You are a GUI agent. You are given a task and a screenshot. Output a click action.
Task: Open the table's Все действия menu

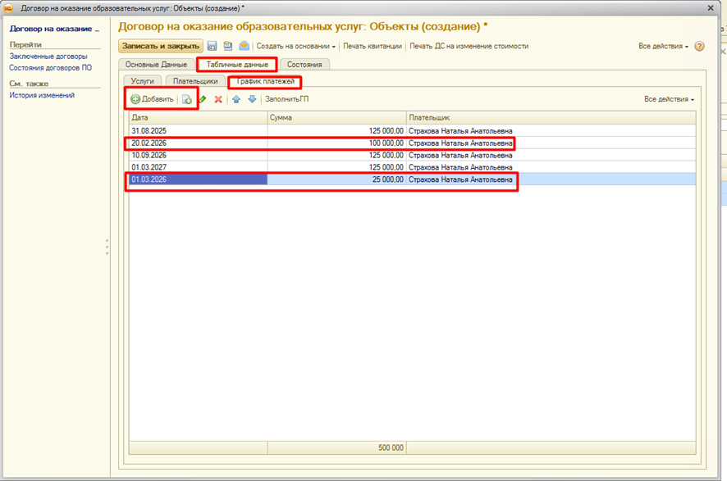click(x=669, y=99)
